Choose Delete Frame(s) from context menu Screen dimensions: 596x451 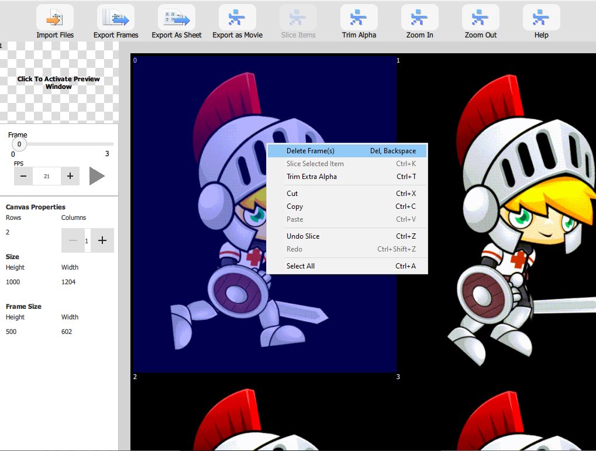347,150
